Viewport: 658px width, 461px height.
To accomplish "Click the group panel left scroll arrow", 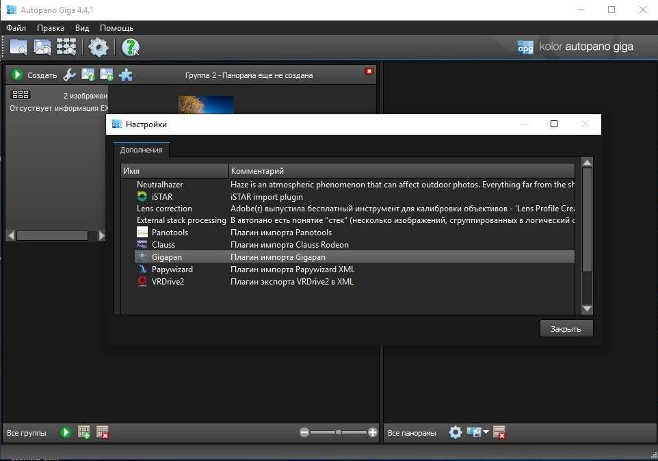I will click(x=12, y=235).
